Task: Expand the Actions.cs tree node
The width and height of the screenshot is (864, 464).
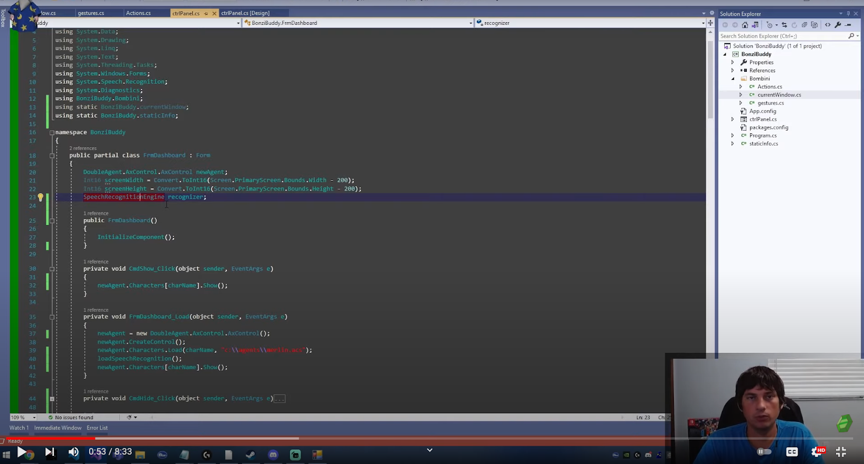Action: click(x=741, y=87)
